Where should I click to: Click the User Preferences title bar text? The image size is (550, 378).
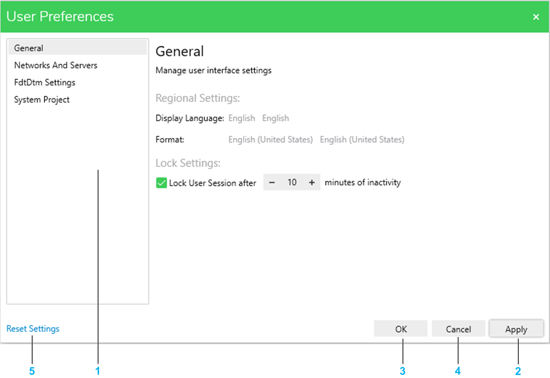click(x=60, y=16)
